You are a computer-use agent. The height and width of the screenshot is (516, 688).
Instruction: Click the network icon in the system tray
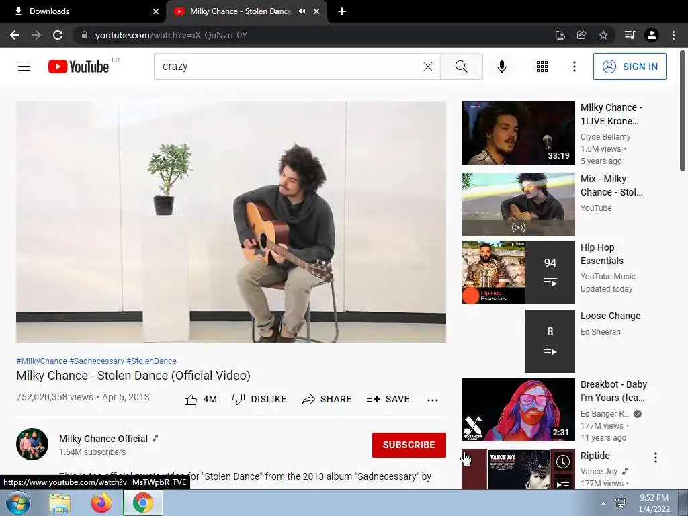coord(620,503)
